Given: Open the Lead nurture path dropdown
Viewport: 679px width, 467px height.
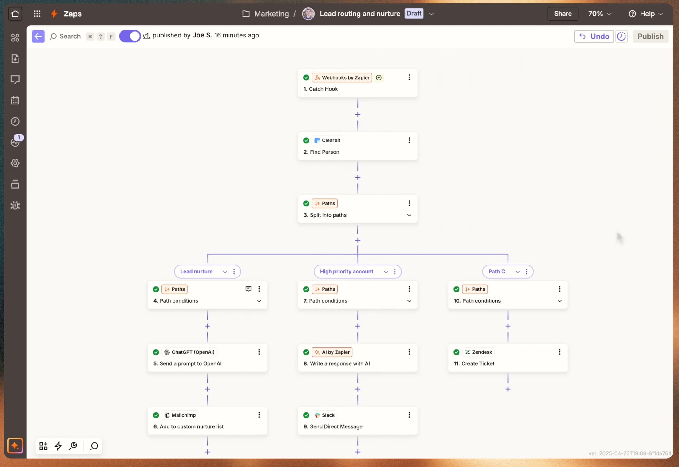Looking at the screenshot, I should (225, 272).
